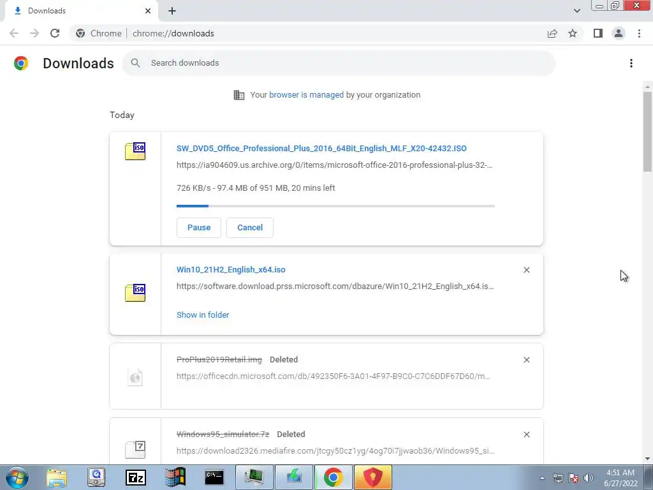The width and height of the screenshot is (653, 490).
Task: Bookmark this tab with the star icon
Action: 573,33
